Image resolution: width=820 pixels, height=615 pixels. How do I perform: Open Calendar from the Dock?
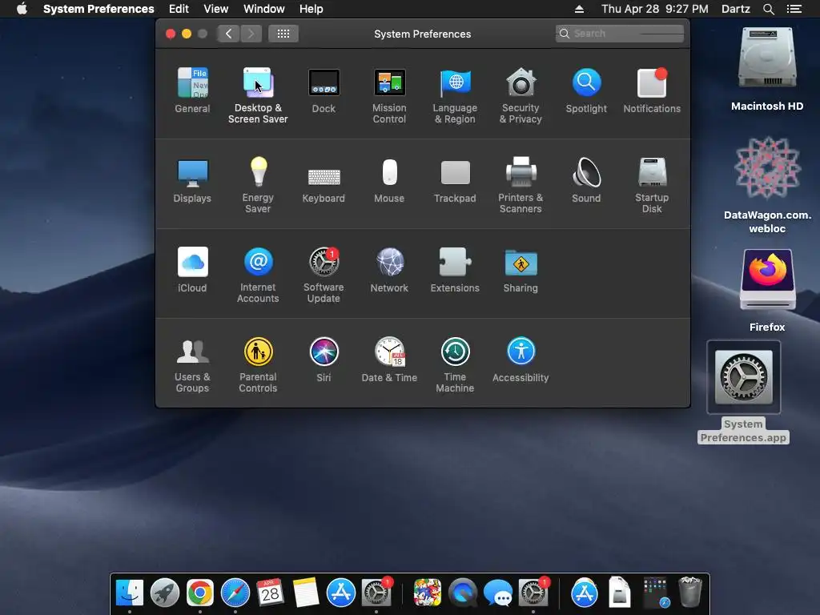click(271, 593)
